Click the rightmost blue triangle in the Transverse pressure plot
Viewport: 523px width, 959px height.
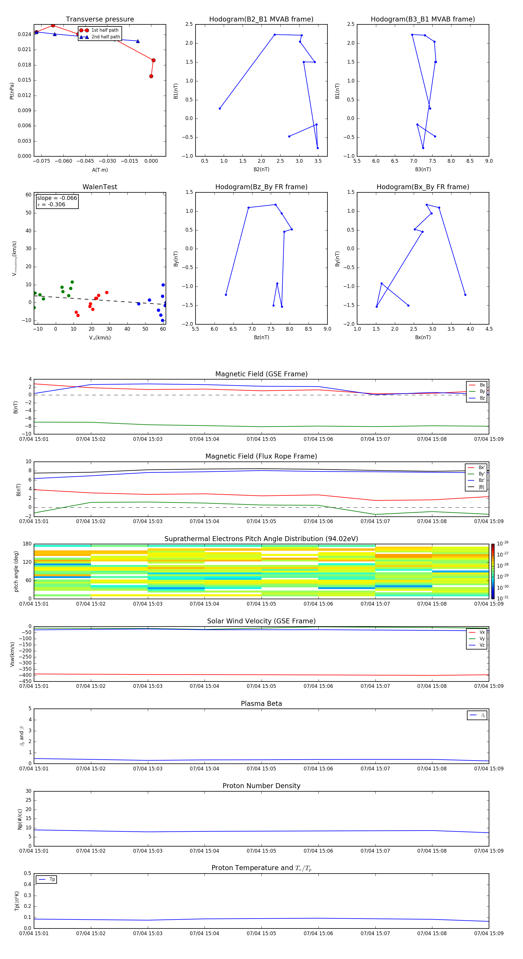[x=138, y=41]
